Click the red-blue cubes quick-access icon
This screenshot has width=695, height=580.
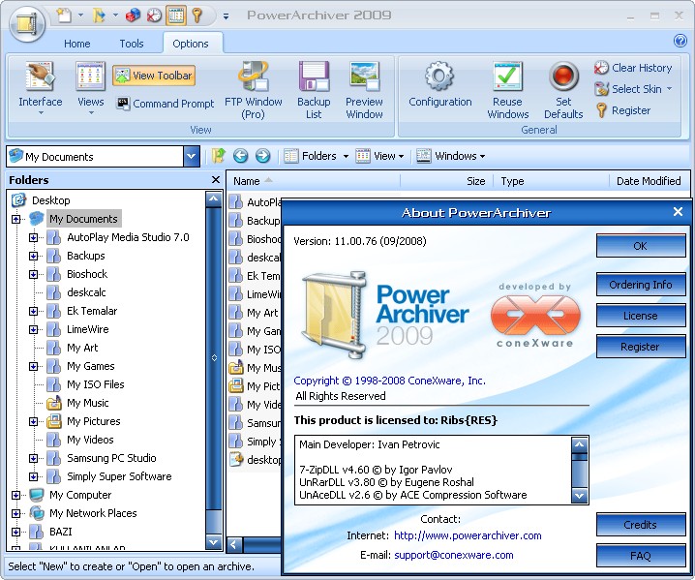pos(133,15)
